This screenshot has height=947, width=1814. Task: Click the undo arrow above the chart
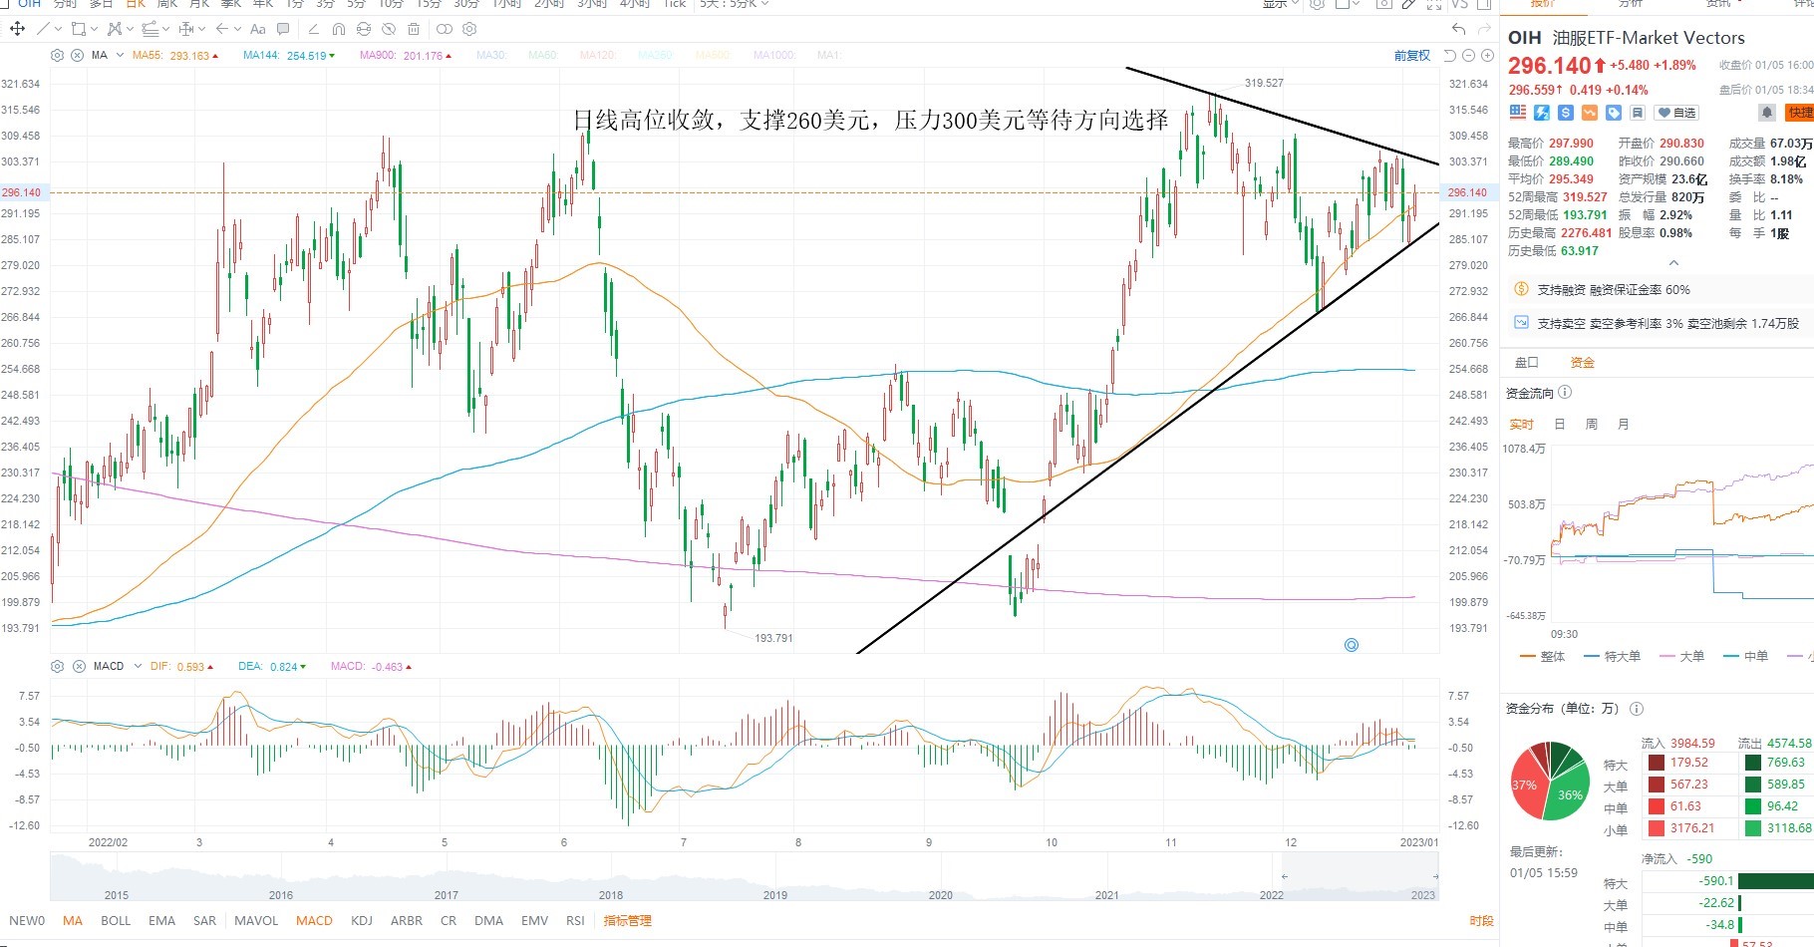pyautogui.click(x=1459, y=29)
